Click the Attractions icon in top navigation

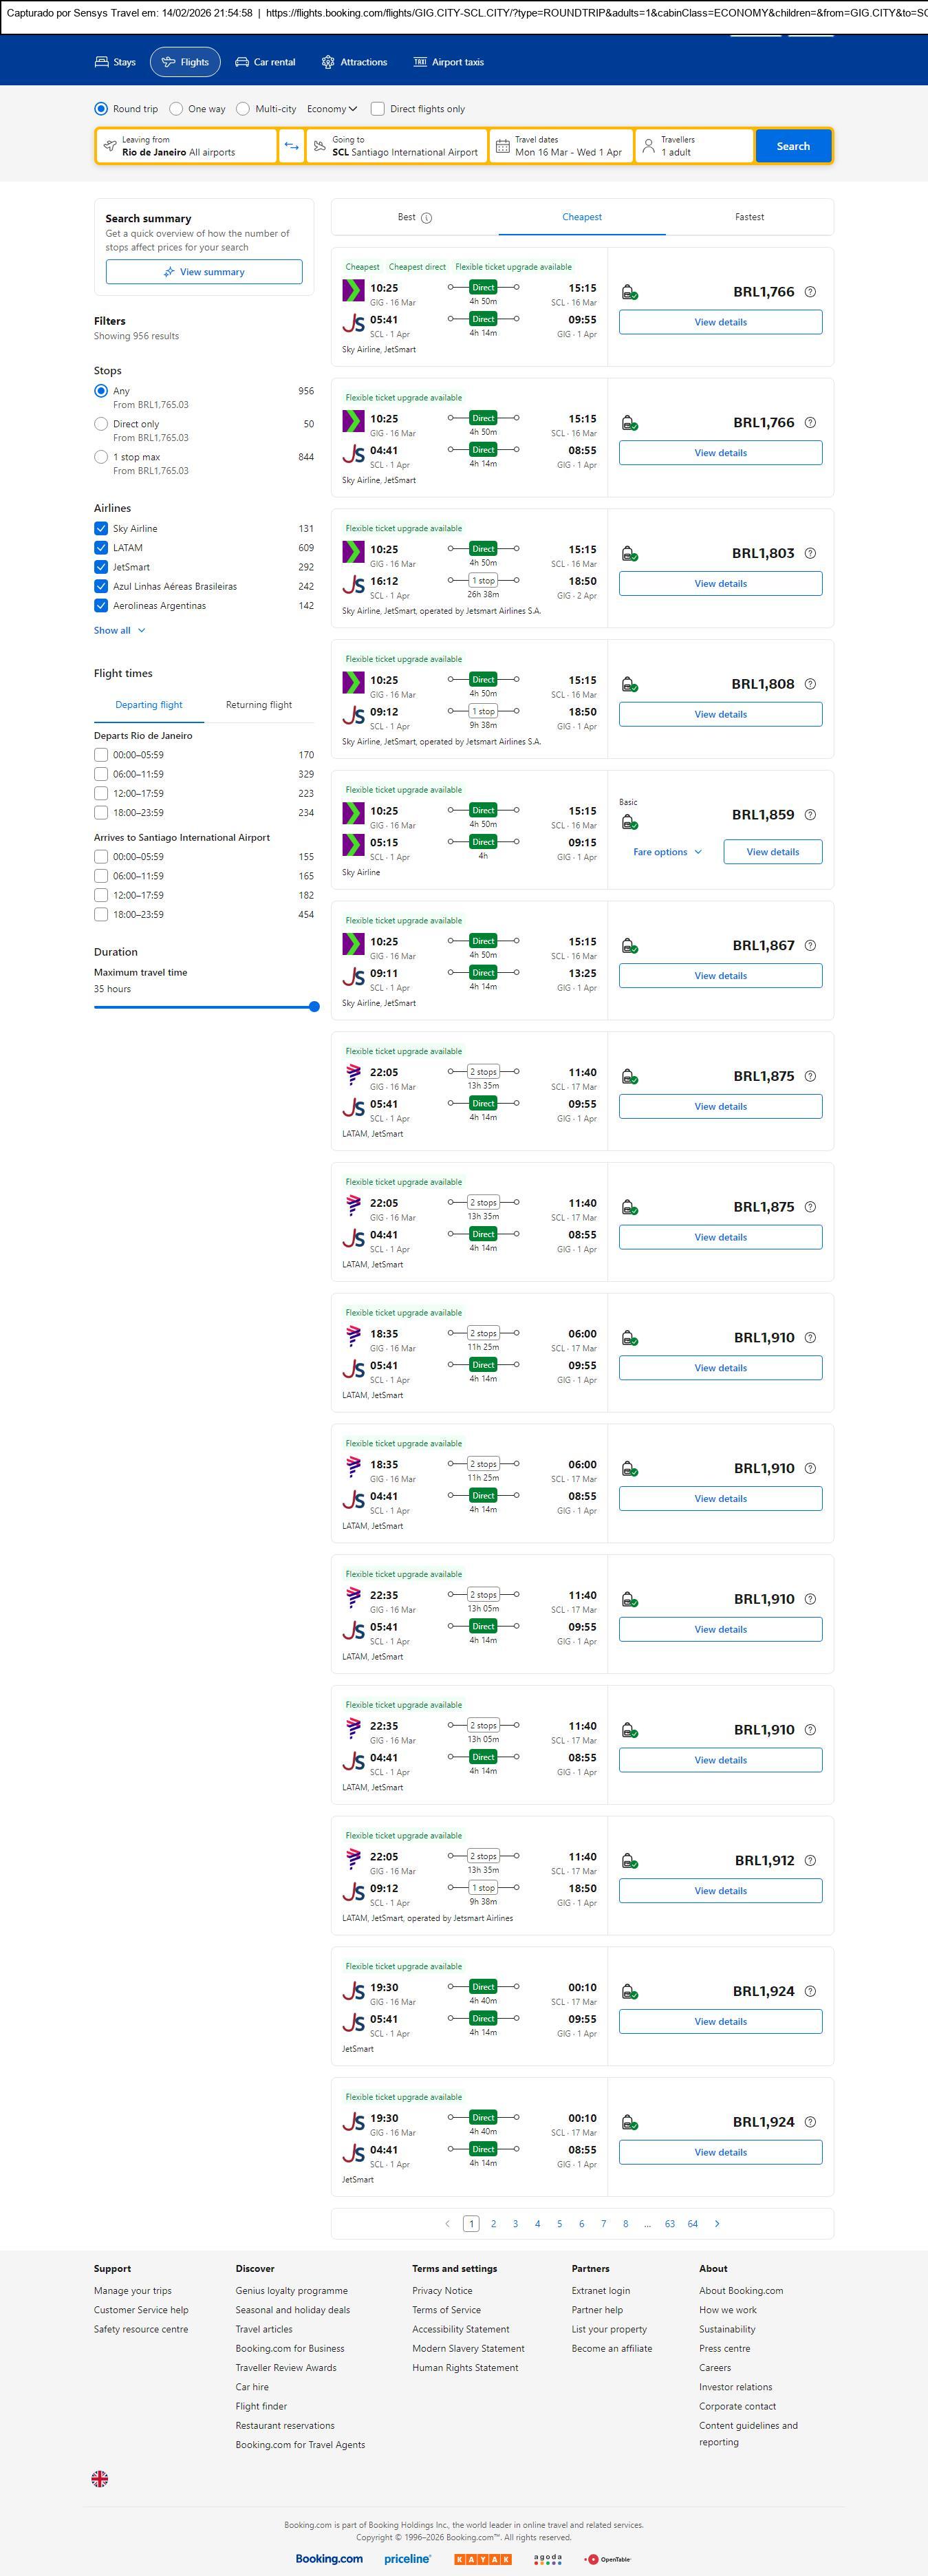[x=328, y=62]
